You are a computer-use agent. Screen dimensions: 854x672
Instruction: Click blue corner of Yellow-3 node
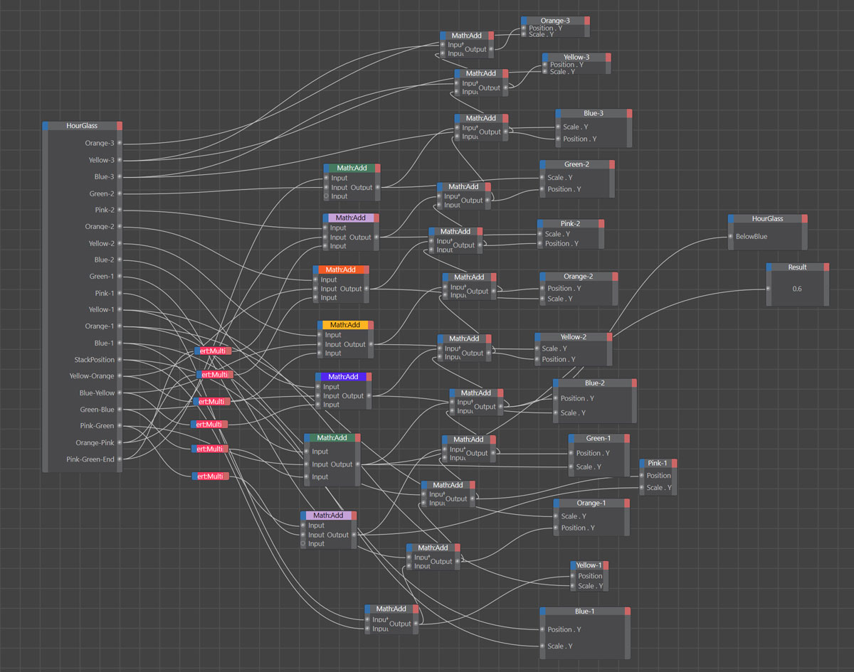[x=545, y=57]
